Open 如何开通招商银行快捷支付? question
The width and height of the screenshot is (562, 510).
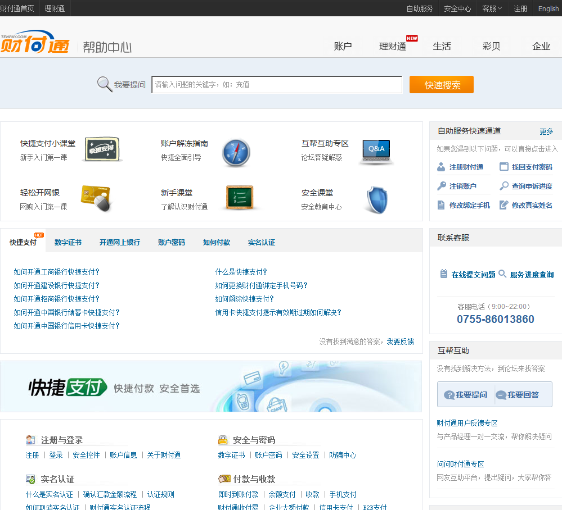[56, 299]
